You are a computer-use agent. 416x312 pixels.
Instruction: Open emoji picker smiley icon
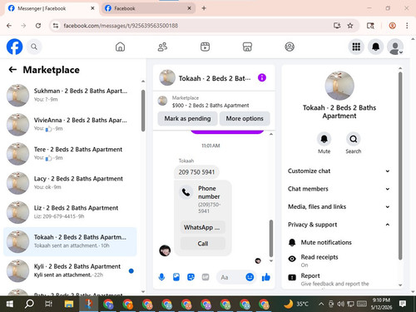coord(250,277)
